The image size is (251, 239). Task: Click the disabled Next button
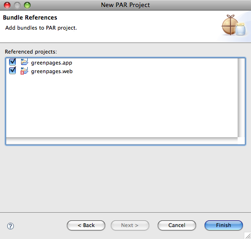130,226
